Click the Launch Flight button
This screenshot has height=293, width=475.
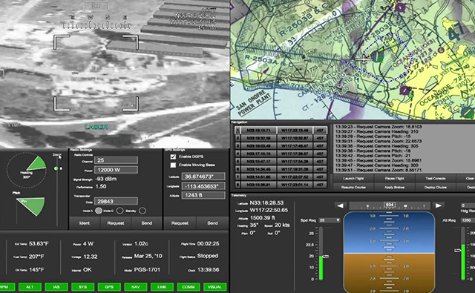pos(353,179)
